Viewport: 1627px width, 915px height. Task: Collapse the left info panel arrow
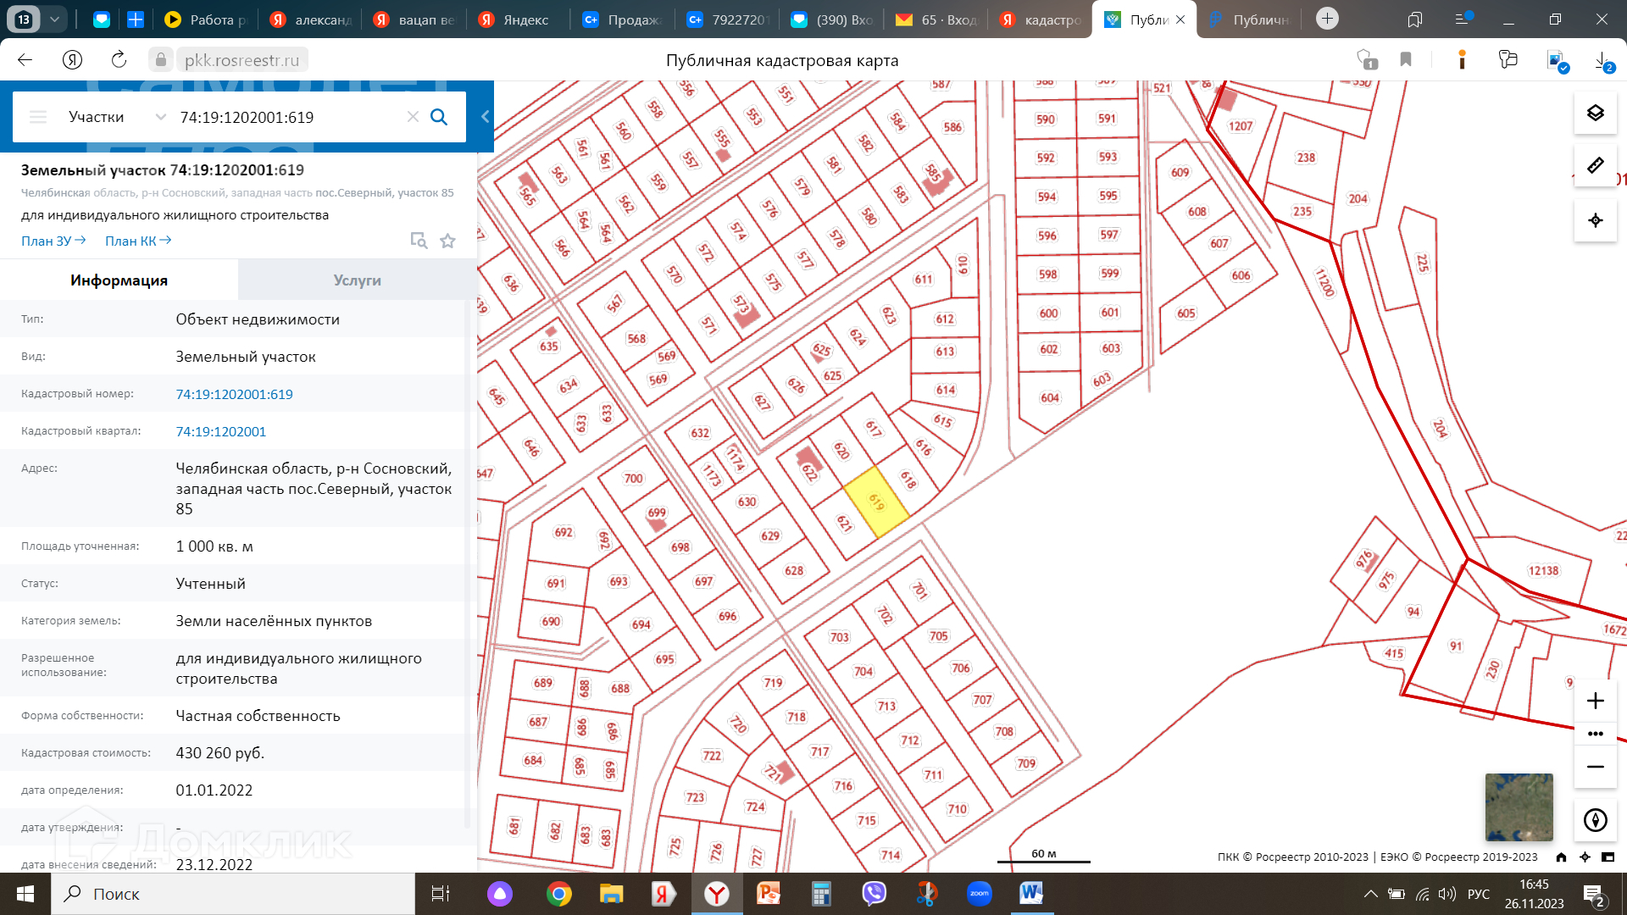[x=485, y=117]
